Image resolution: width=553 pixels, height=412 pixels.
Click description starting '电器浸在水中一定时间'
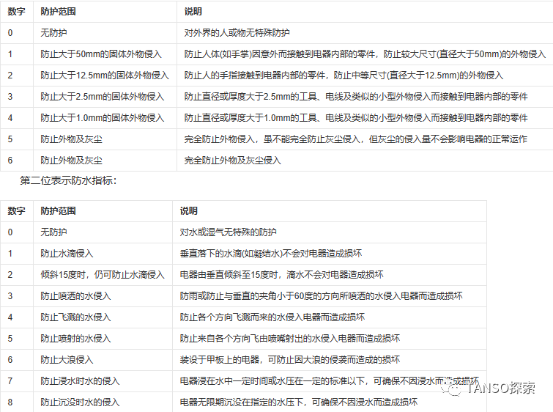point(330,381)
